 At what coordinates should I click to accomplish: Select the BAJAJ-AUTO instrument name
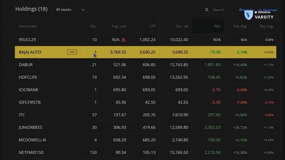click(x=30, y=52)
